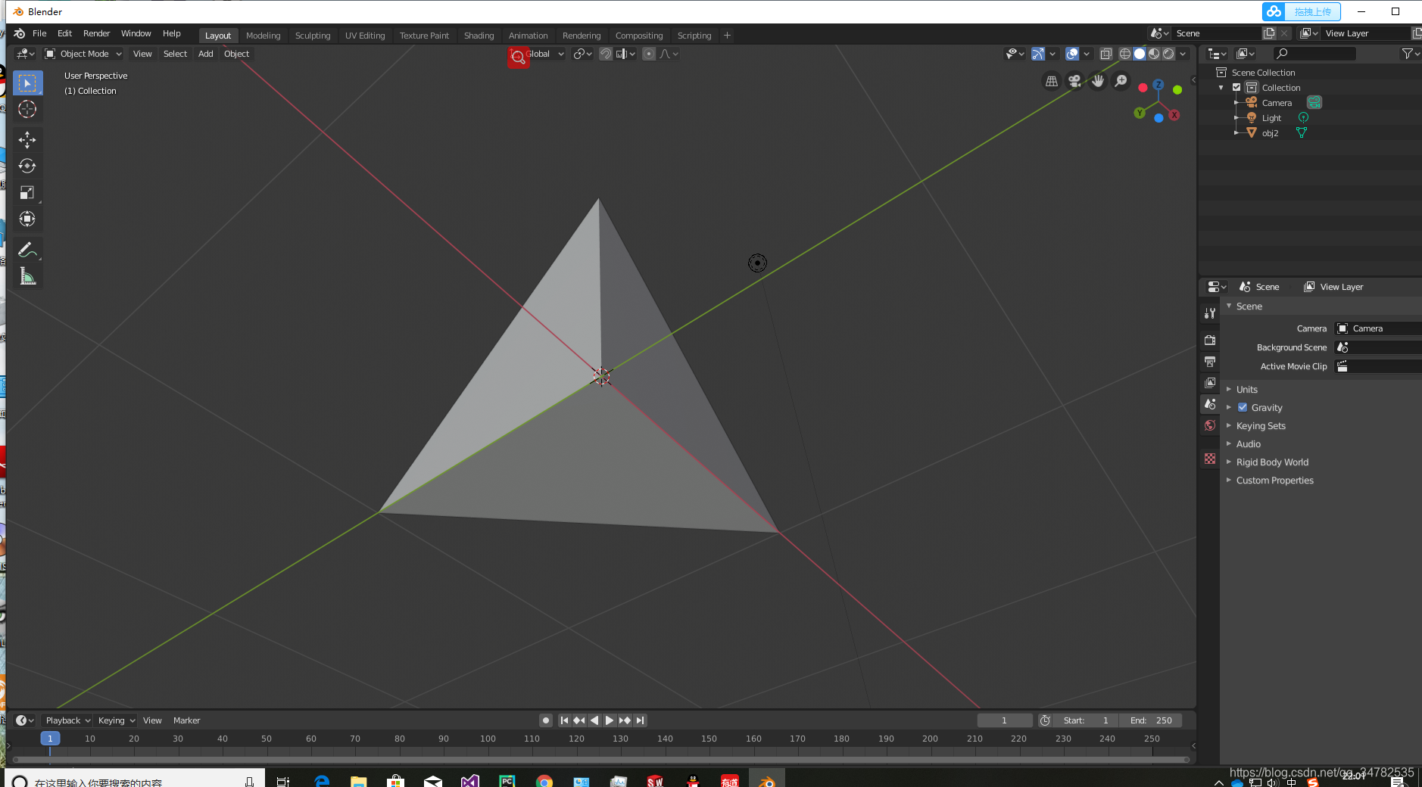Toggle viewport overlays display

click(1072, 54)
